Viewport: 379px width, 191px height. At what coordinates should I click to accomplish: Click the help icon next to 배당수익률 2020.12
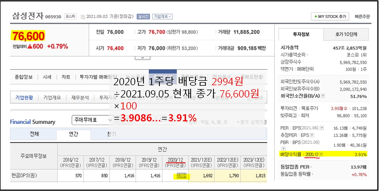click(x=321, y=154)
